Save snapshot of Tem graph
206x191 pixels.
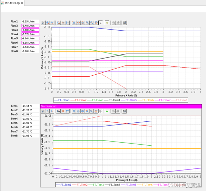pos(124,111)
